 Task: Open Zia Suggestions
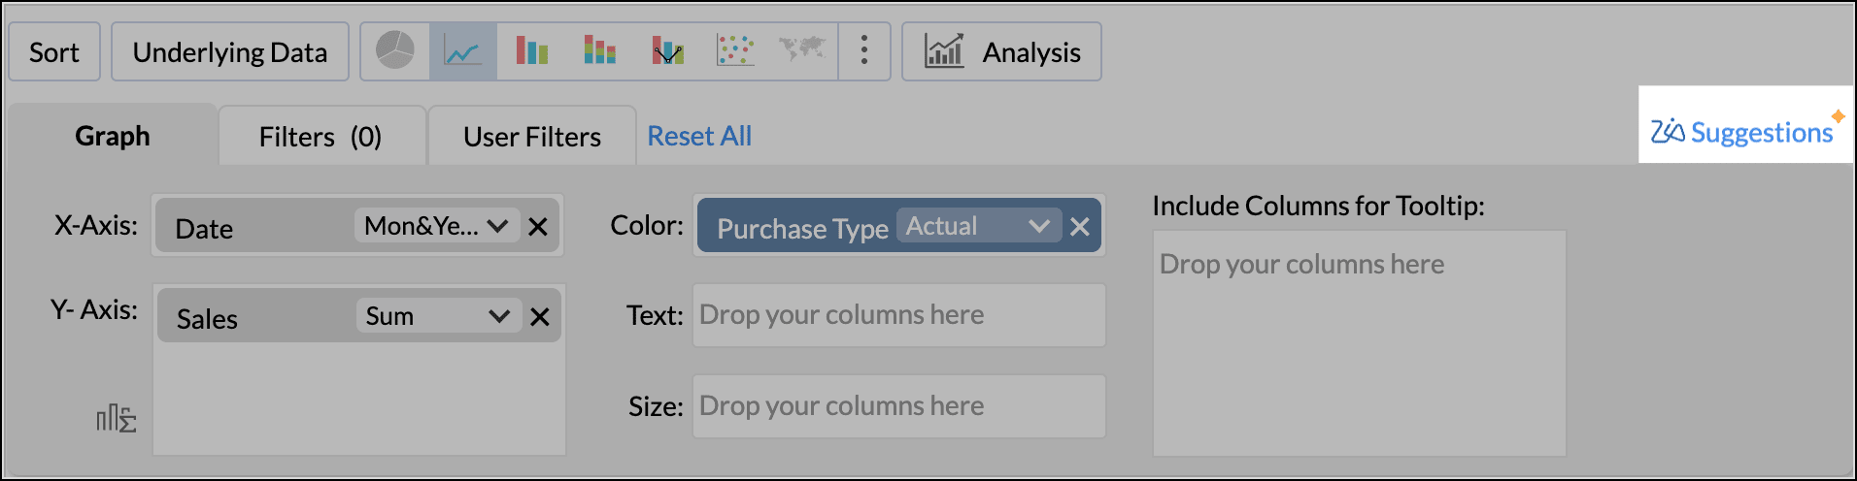[1744, 131]
